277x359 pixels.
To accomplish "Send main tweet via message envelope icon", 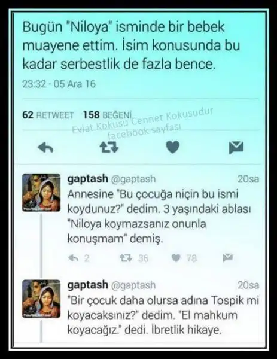I will pyautogui.click(x=236, y=148).
